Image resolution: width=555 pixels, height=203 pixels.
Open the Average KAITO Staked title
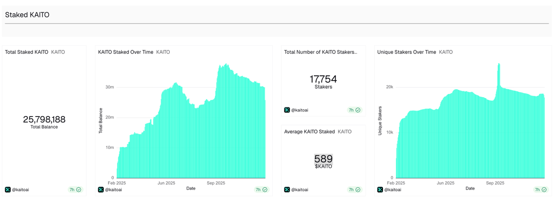point(309,132)
